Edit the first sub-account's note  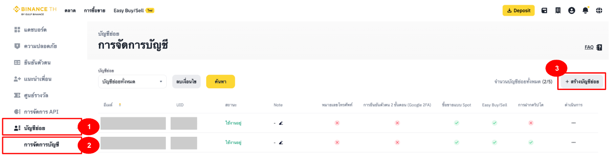point(281,123)
